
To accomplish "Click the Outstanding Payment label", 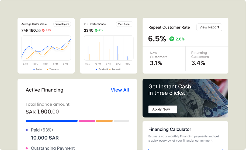I will pyautogui.click(x=53, y=148).
